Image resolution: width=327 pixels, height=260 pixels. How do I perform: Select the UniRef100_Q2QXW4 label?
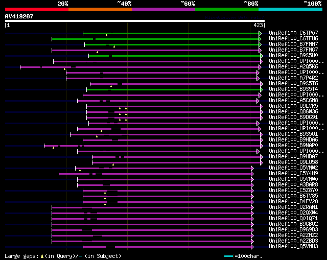point(293,213)
